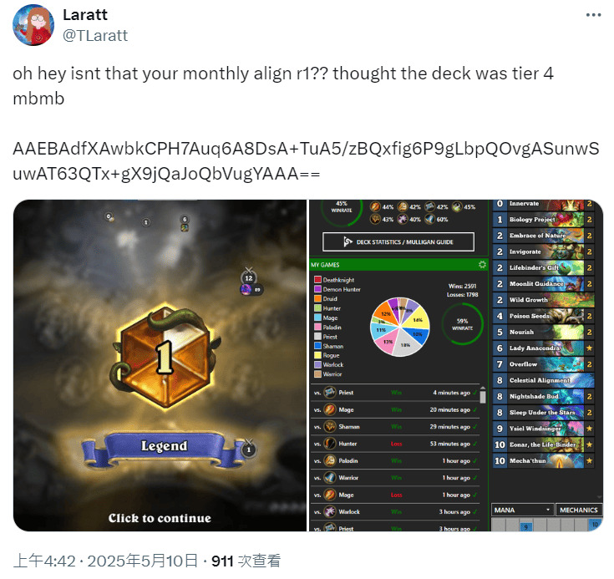Image resolution: width=614 pixels, height=579 pixels.
Task: Click Laratt's profile avatar
Action: 33,25
